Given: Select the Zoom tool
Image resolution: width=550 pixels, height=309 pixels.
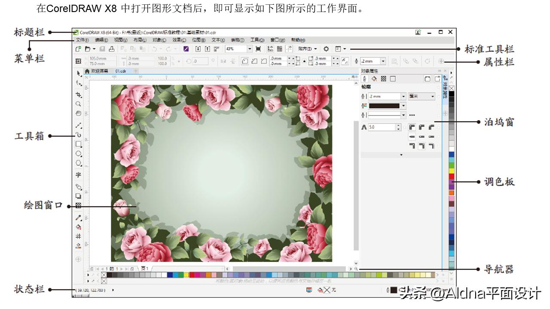Looking at the screenshot, I should coord(78,104).
